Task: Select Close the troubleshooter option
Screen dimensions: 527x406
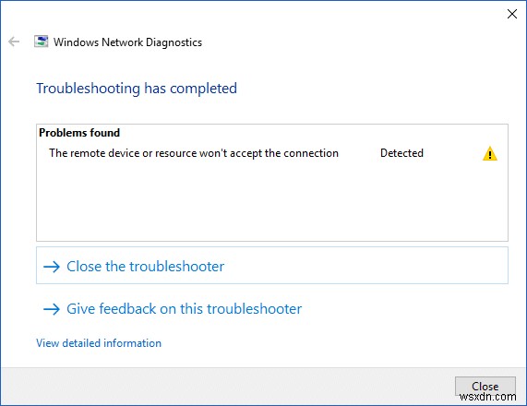Action: coord(272,266)
